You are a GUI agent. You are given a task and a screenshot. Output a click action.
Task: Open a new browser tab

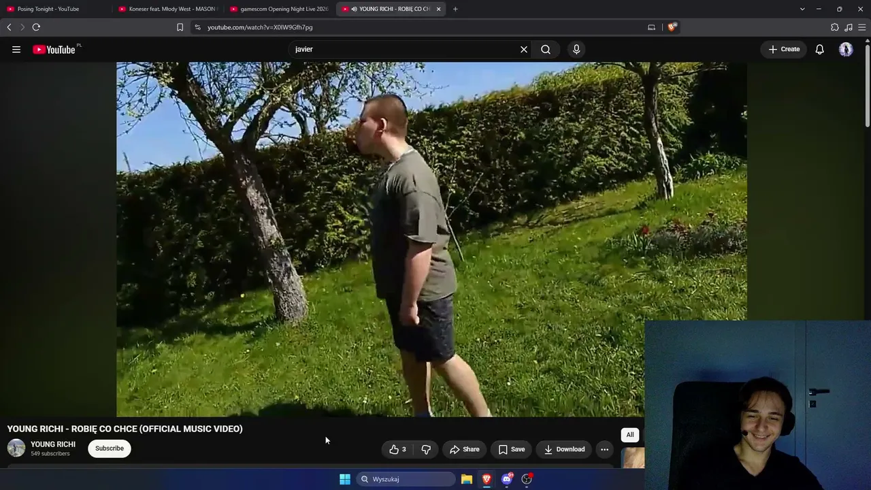(455, 9)
